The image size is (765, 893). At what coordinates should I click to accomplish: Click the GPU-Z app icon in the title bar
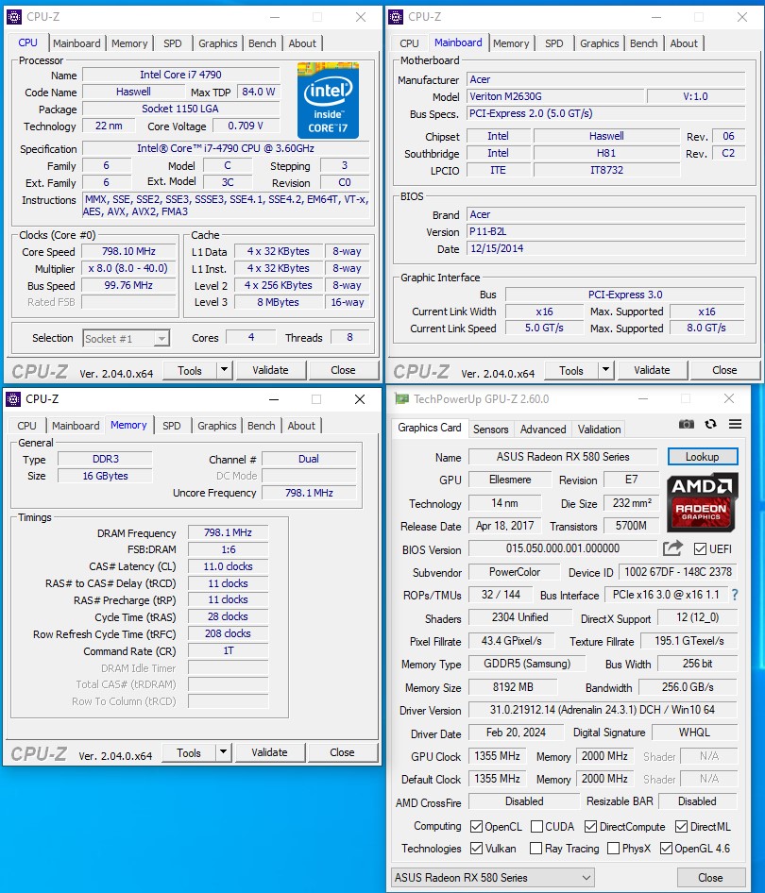pyautogui.click(x=401, y=399)
